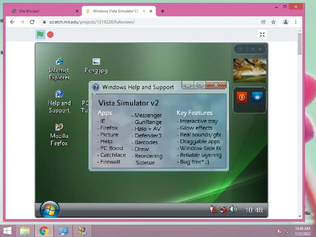Bookmark this page with the star icon

tap(273, 22)
